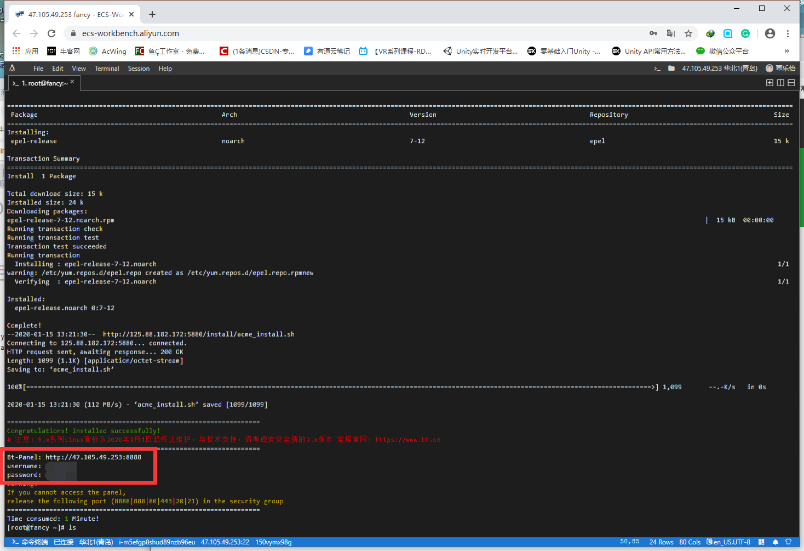Click the grid layout icon in status bar
804x551 pixels.
pyautogui.click(x=761, y=542)
